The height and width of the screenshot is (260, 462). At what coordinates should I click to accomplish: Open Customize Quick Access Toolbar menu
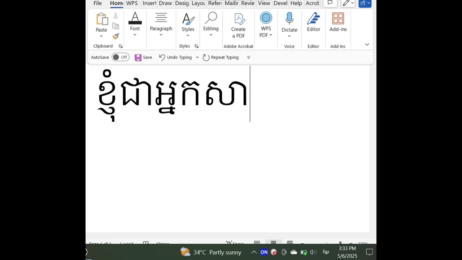tap(248, 57)
